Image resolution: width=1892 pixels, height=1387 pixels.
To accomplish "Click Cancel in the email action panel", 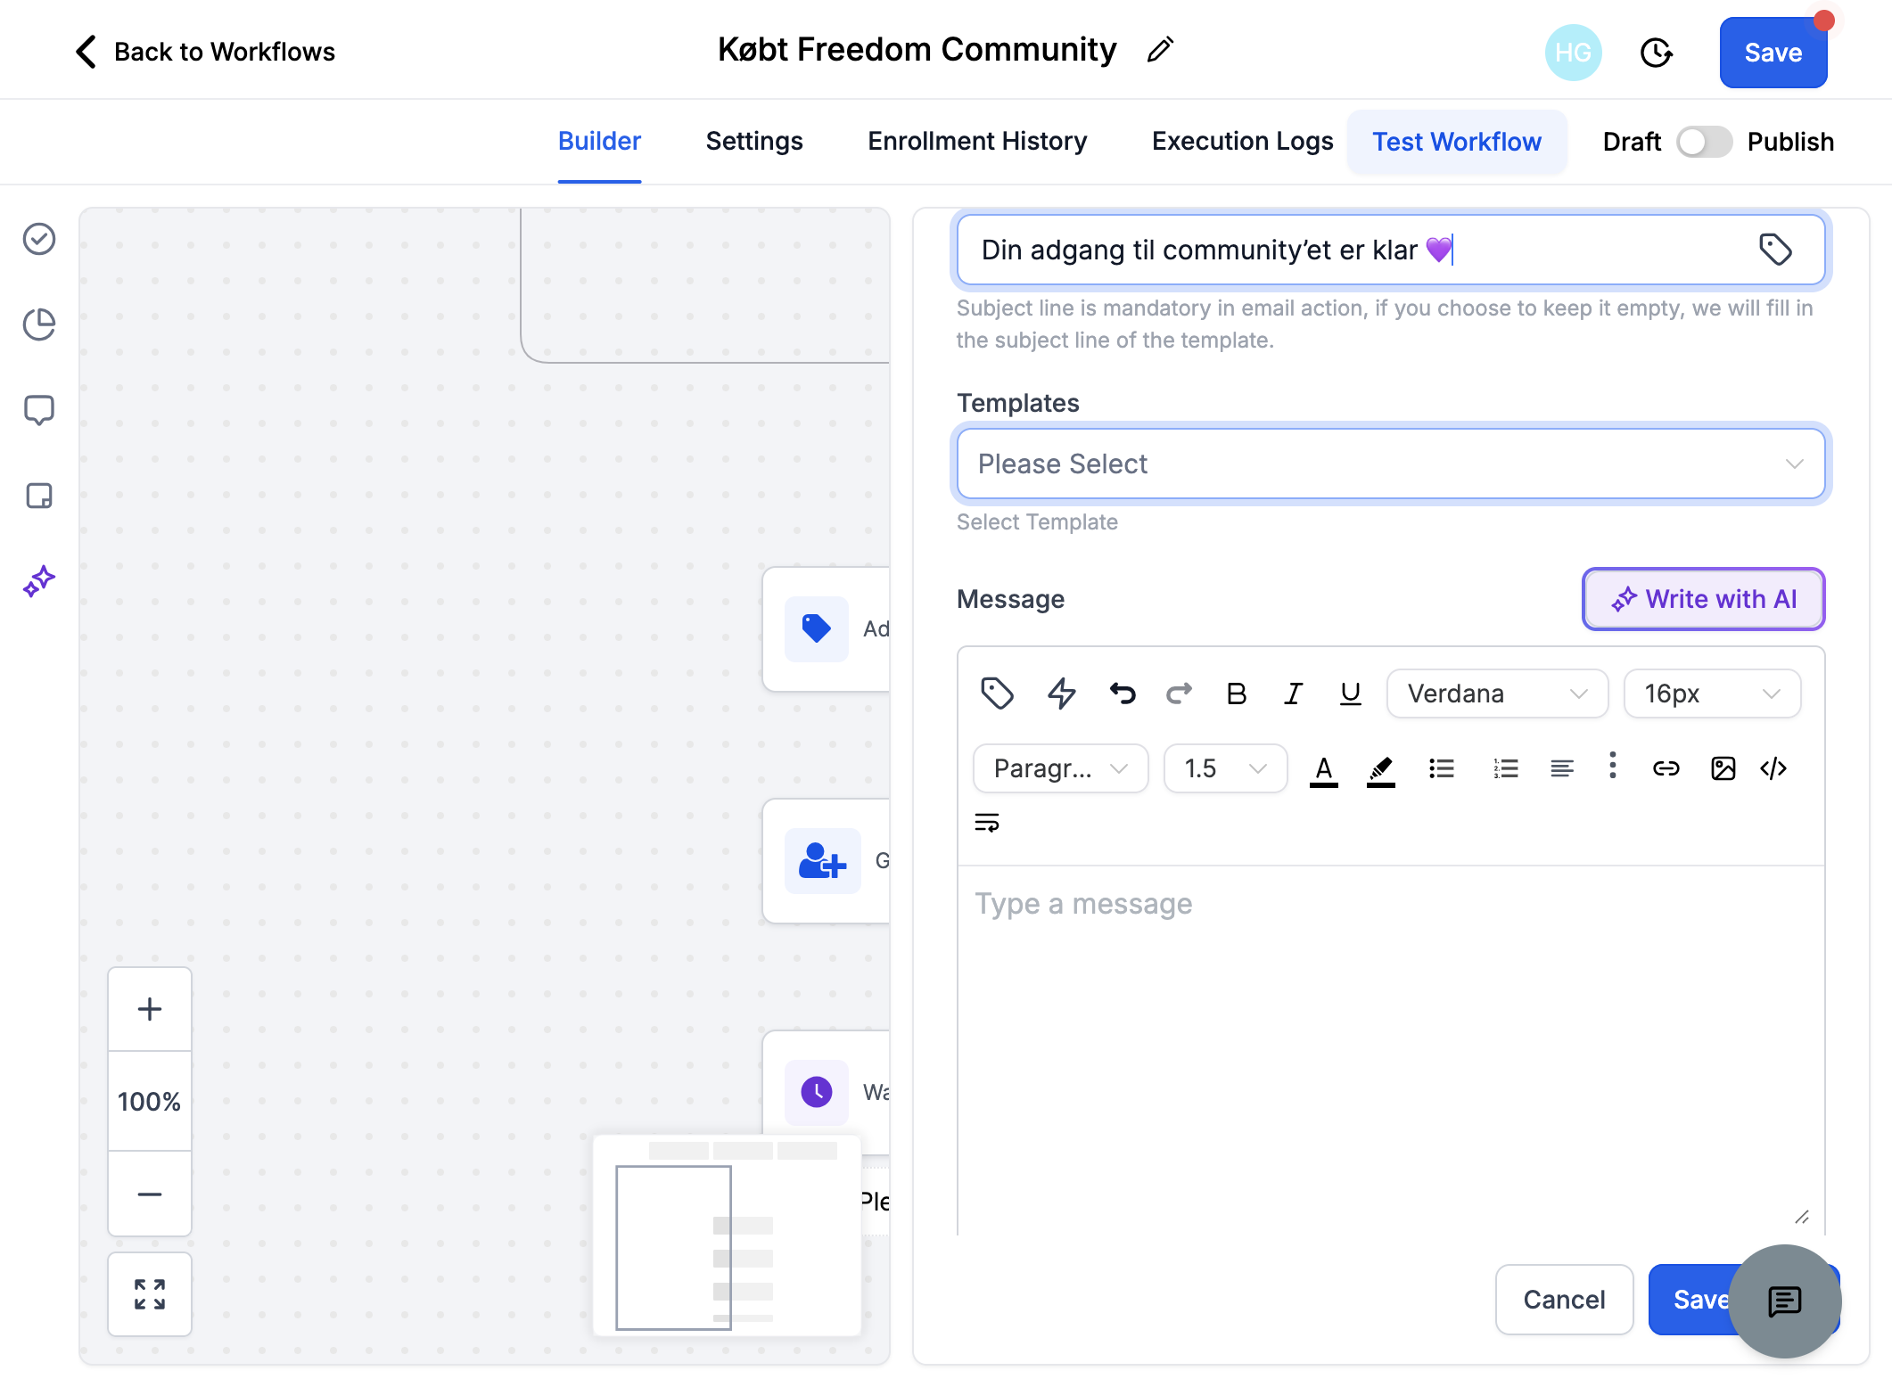I will [x=1564, y=1300].
